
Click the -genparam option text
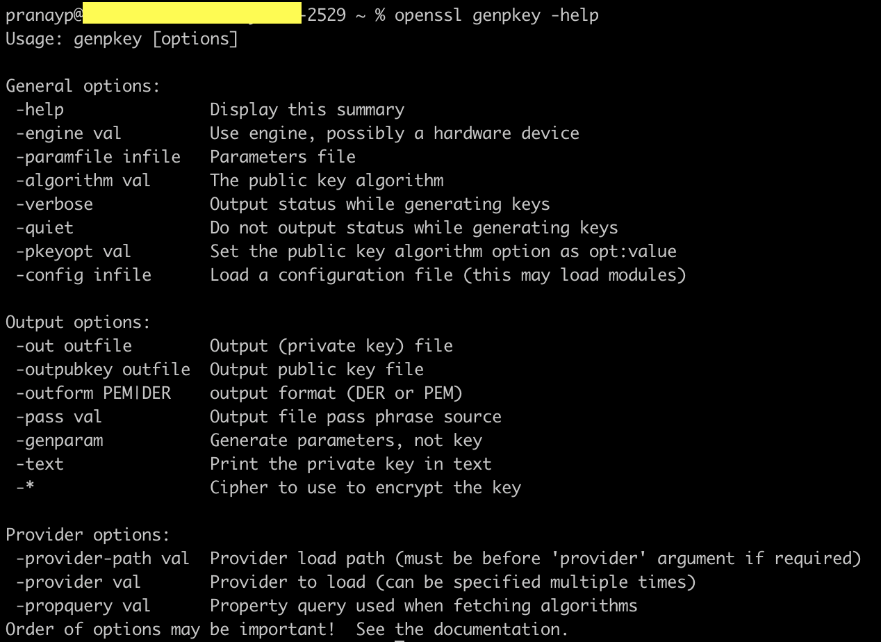59,441
